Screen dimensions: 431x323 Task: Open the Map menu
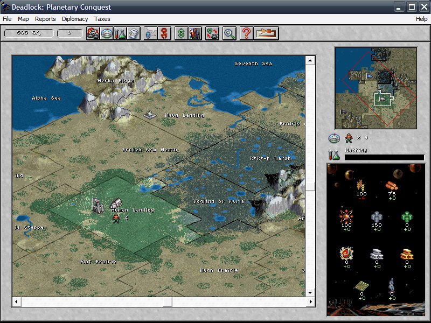[x=23, y=19]
